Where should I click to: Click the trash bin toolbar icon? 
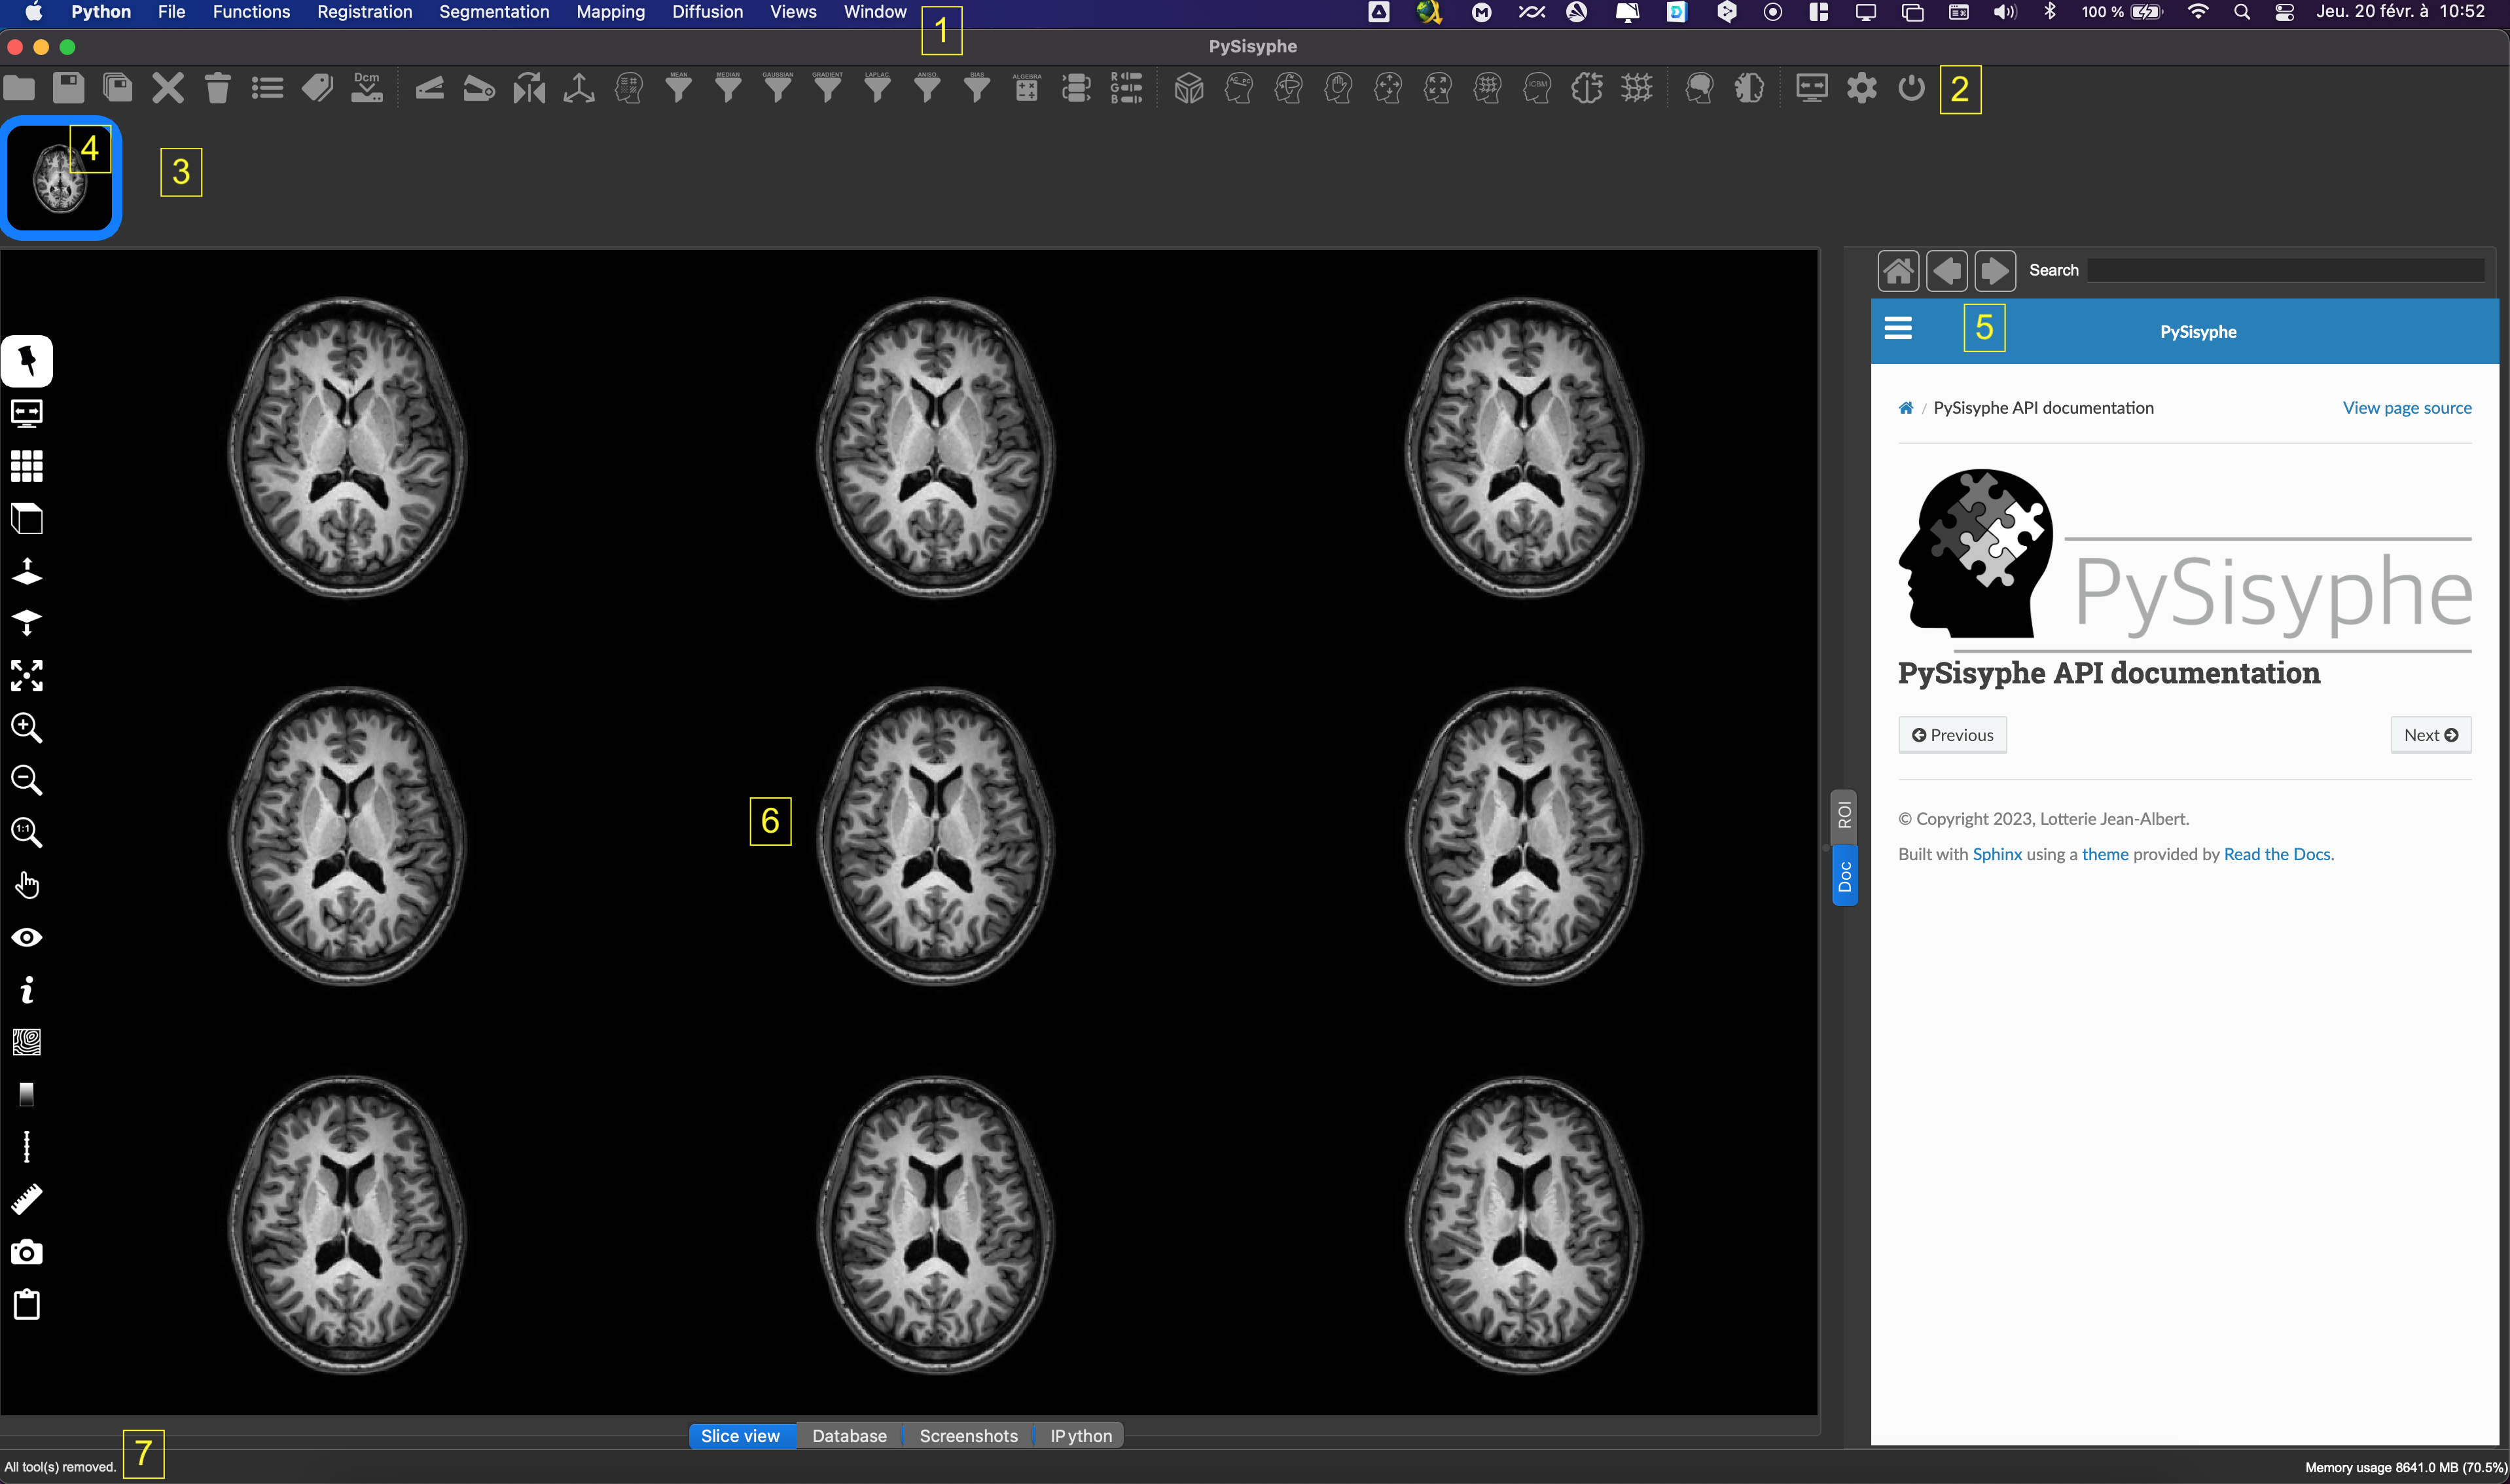[218, 88]
